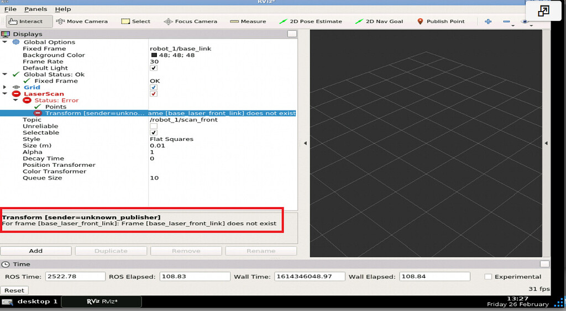Click the Fixed Frame green checkmark
566x311 pixels.
(27, 81)
